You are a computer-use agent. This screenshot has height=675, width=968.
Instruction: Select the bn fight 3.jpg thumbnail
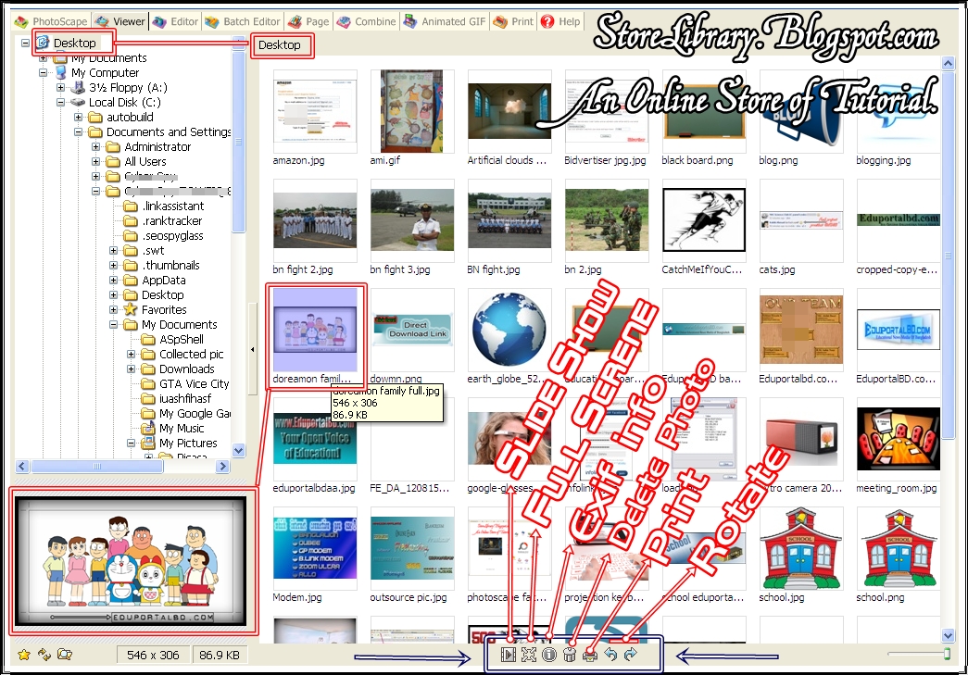pos(412,221)
